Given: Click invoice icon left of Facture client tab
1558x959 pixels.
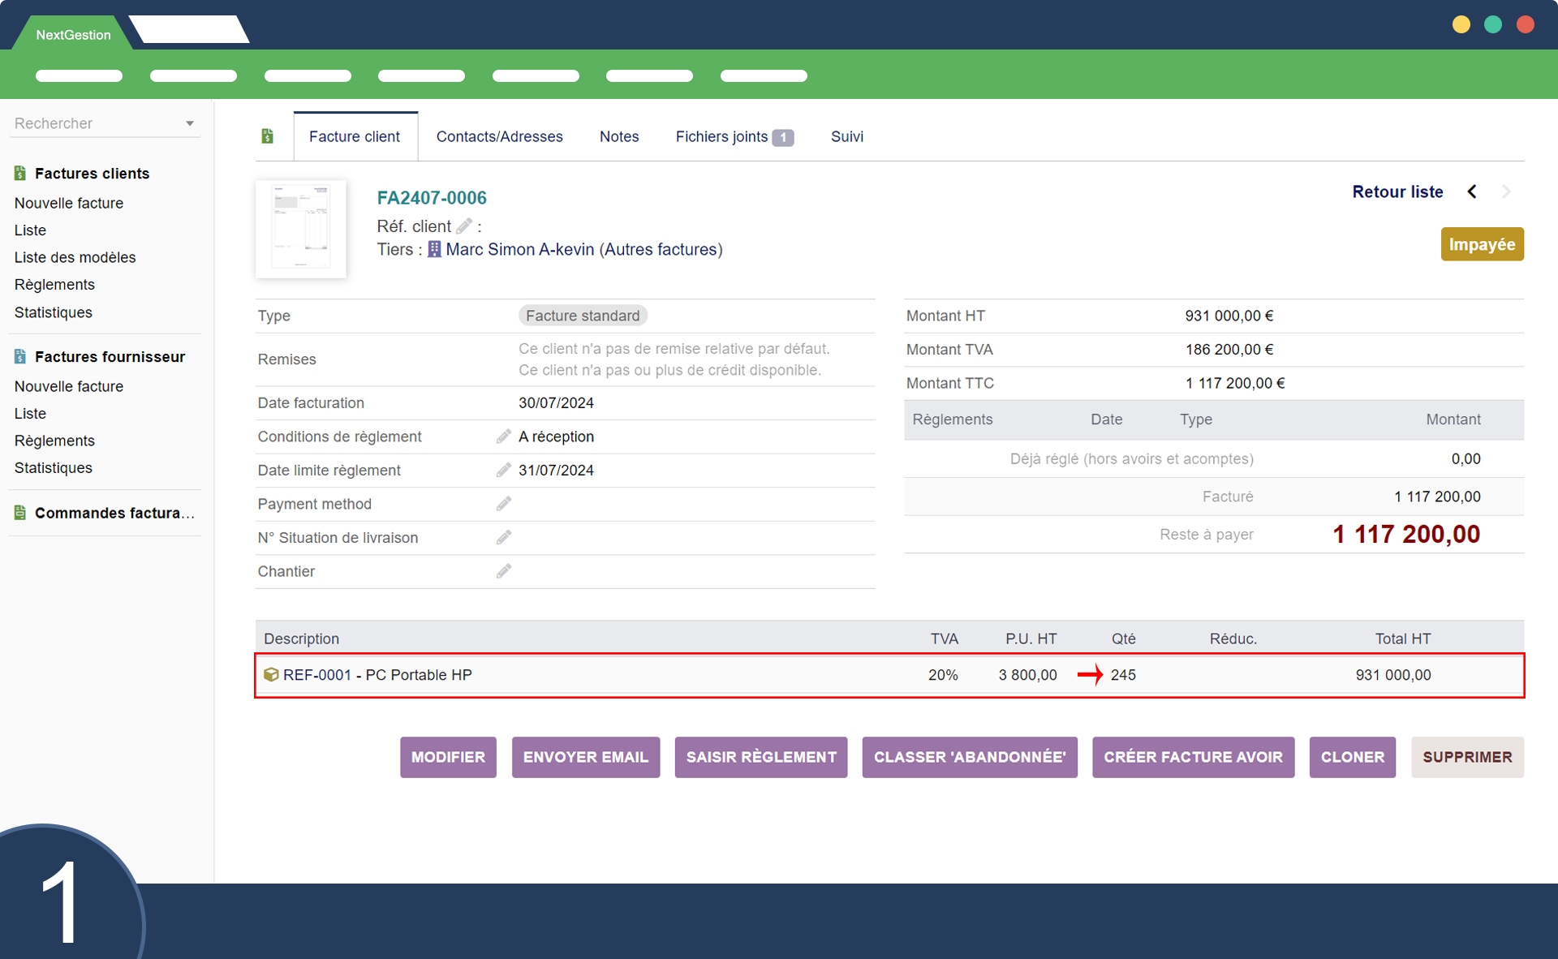Looking at the screenshot, I should (x=268, y=136).
